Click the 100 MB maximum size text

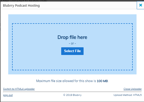click(102, 81)
